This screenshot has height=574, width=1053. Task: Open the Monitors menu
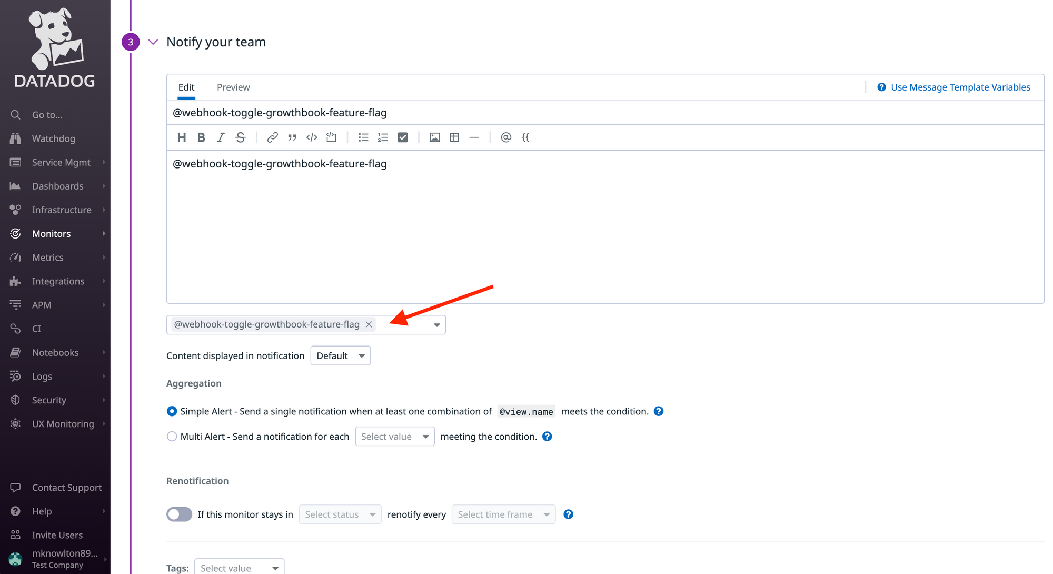tap(55, 233)
